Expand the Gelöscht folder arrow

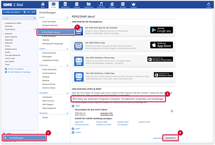point(3,34)
